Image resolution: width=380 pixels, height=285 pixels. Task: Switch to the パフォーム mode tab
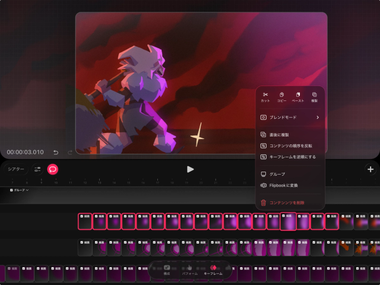[190, 270]
